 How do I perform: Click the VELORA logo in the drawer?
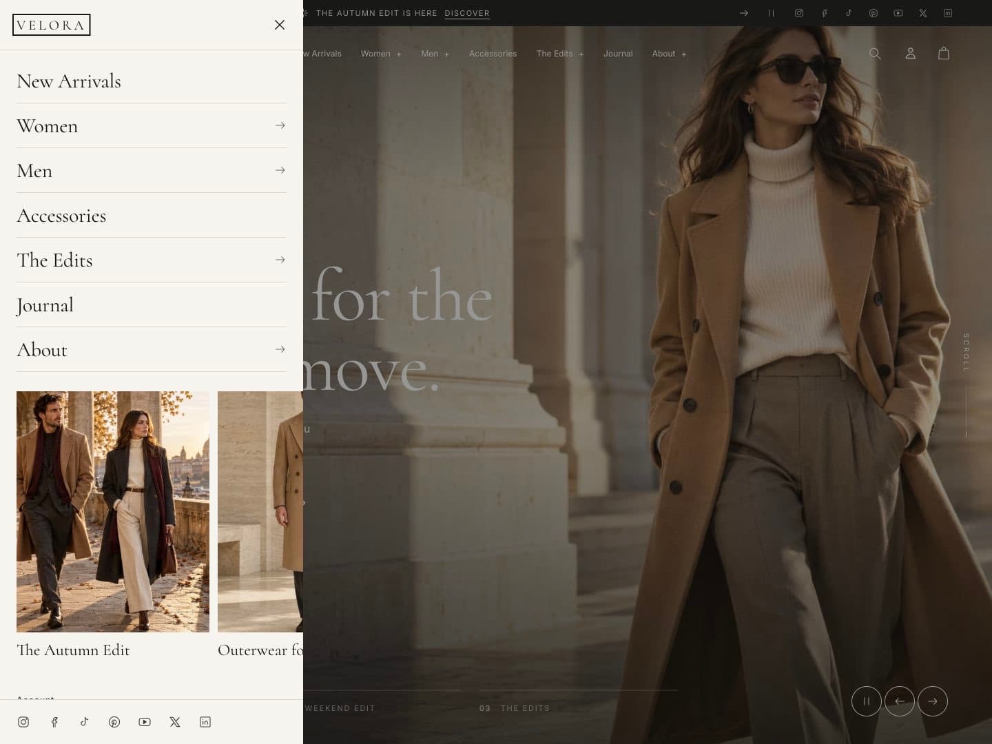51,25
